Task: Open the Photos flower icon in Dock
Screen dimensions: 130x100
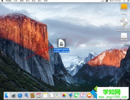Action: [64, 95]
